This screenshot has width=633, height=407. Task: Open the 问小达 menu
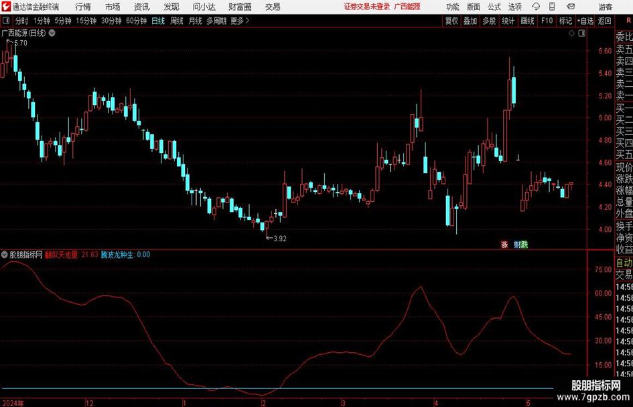tap(204, 7)
